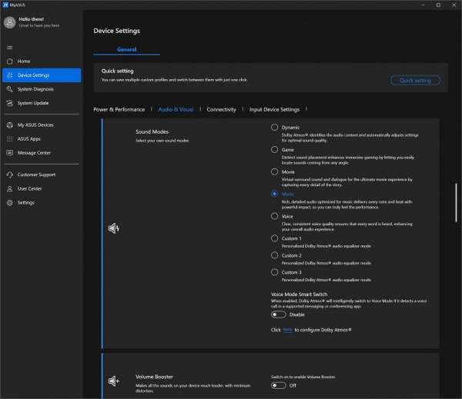The image size is (462, 399).
Task: Open the Input Device Settings tab
Action: tap(274, 110)
